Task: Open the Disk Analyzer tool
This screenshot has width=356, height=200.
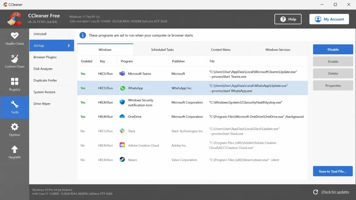Action: coord(52,69)
